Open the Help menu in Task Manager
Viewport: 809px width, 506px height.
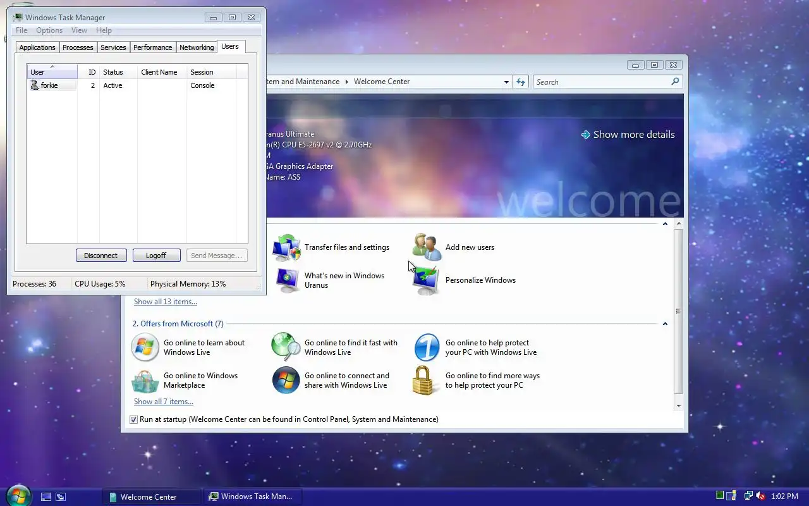(104, 30)
